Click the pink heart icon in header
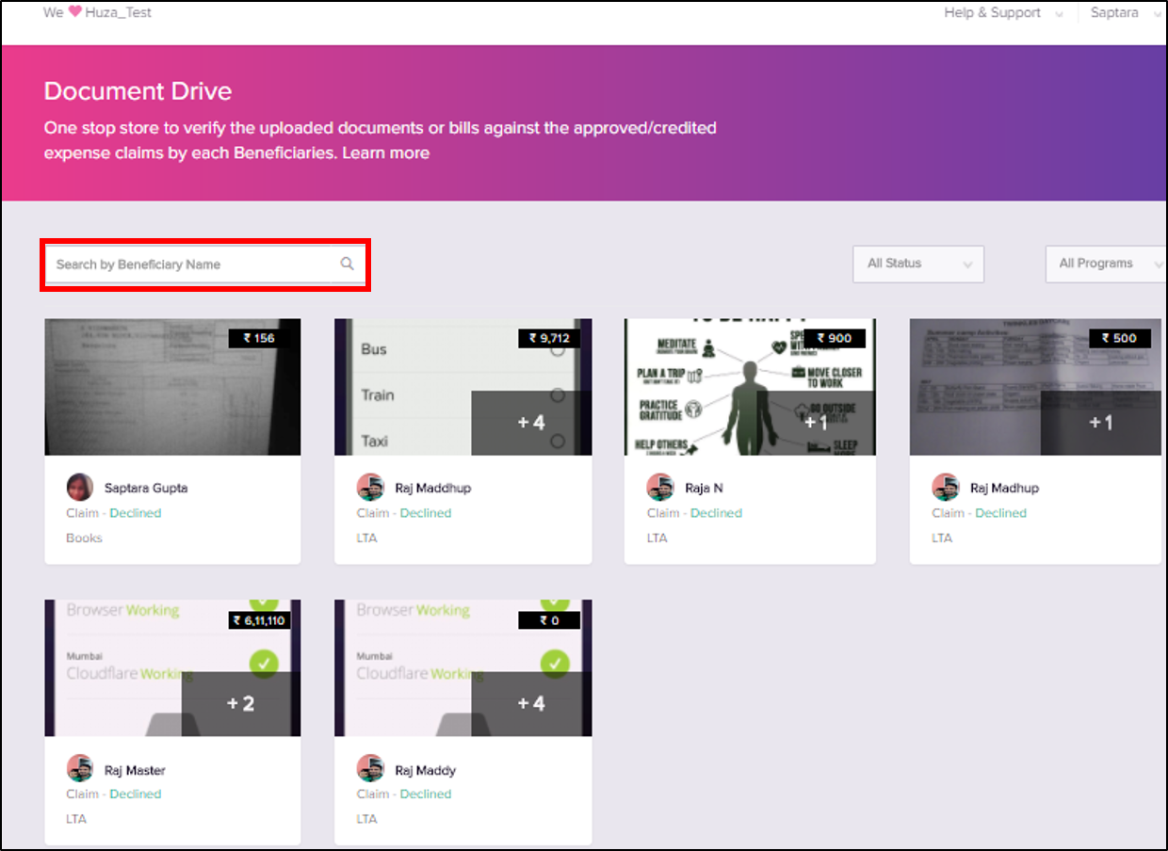The width and height of the screenshot is (1168, 851). [75, 12]
